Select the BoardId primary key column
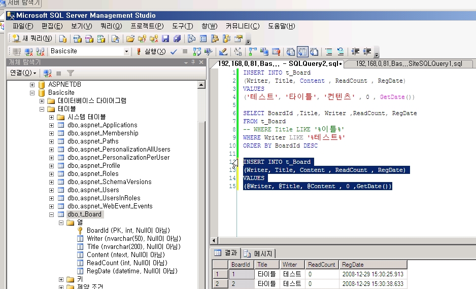Viewport: 476px width, 289px height. click(128, 231)
